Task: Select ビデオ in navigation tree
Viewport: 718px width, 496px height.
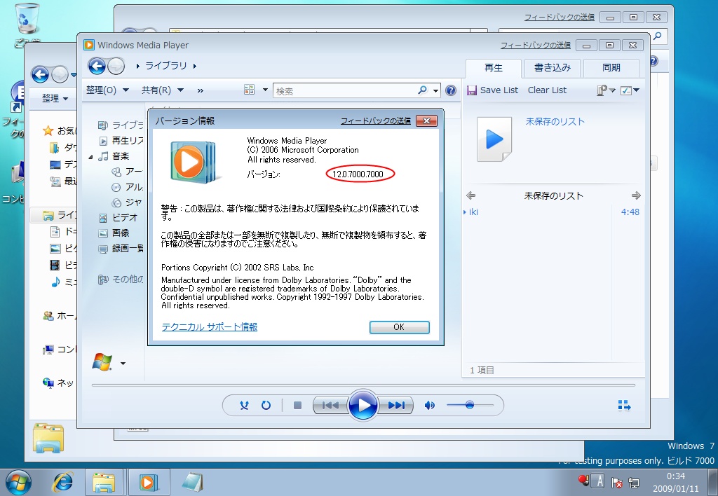Action: pos(118,217)
